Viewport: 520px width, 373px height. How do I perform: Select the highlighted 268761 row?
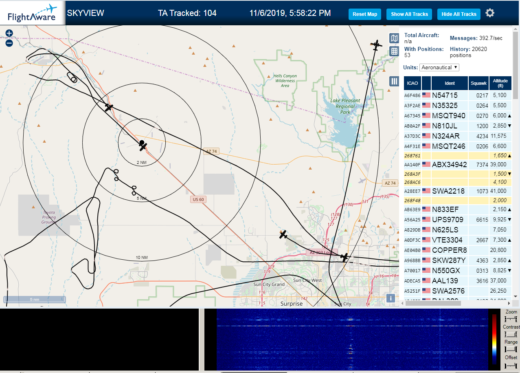pyautogui.click(x=458, y=156)
